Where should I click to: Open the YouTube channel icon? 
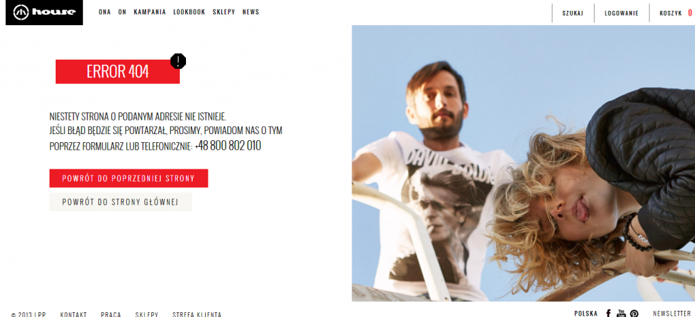coord(621,314)
